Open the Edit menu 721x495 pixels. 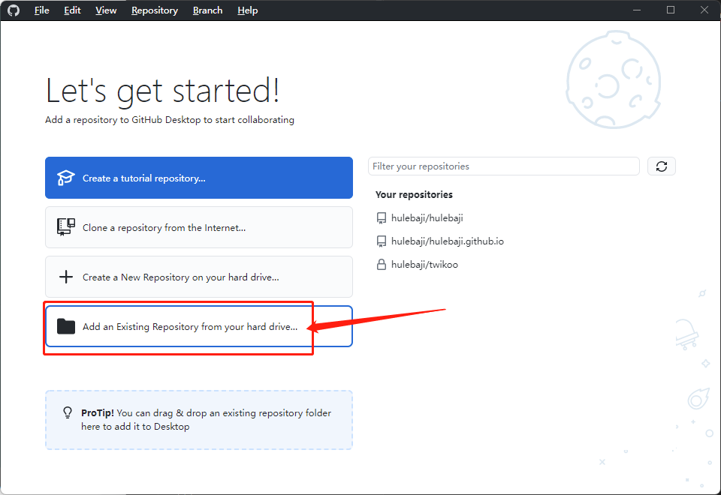point(72,10)
